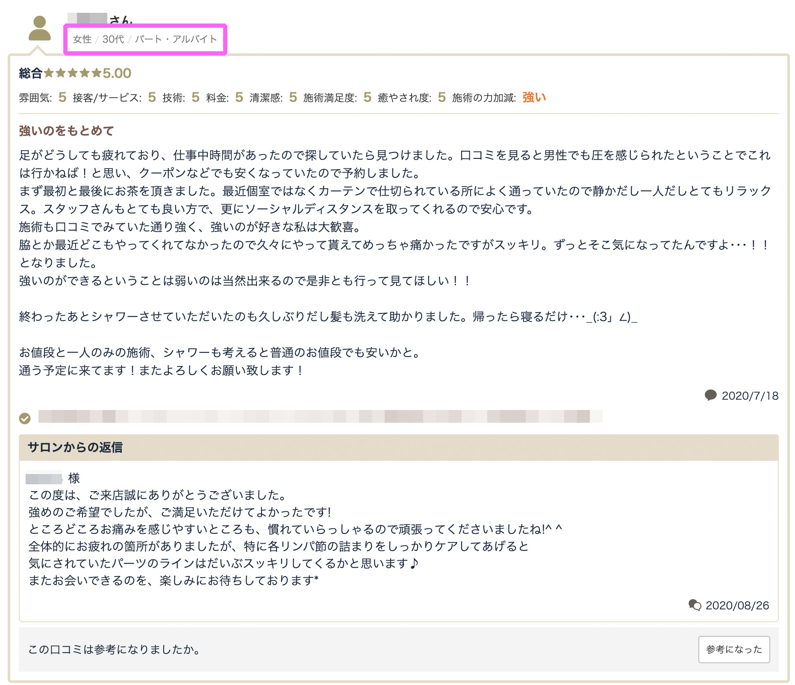Select the review title 強いのをもとめて
795x685 pixels.
point(66,131)
